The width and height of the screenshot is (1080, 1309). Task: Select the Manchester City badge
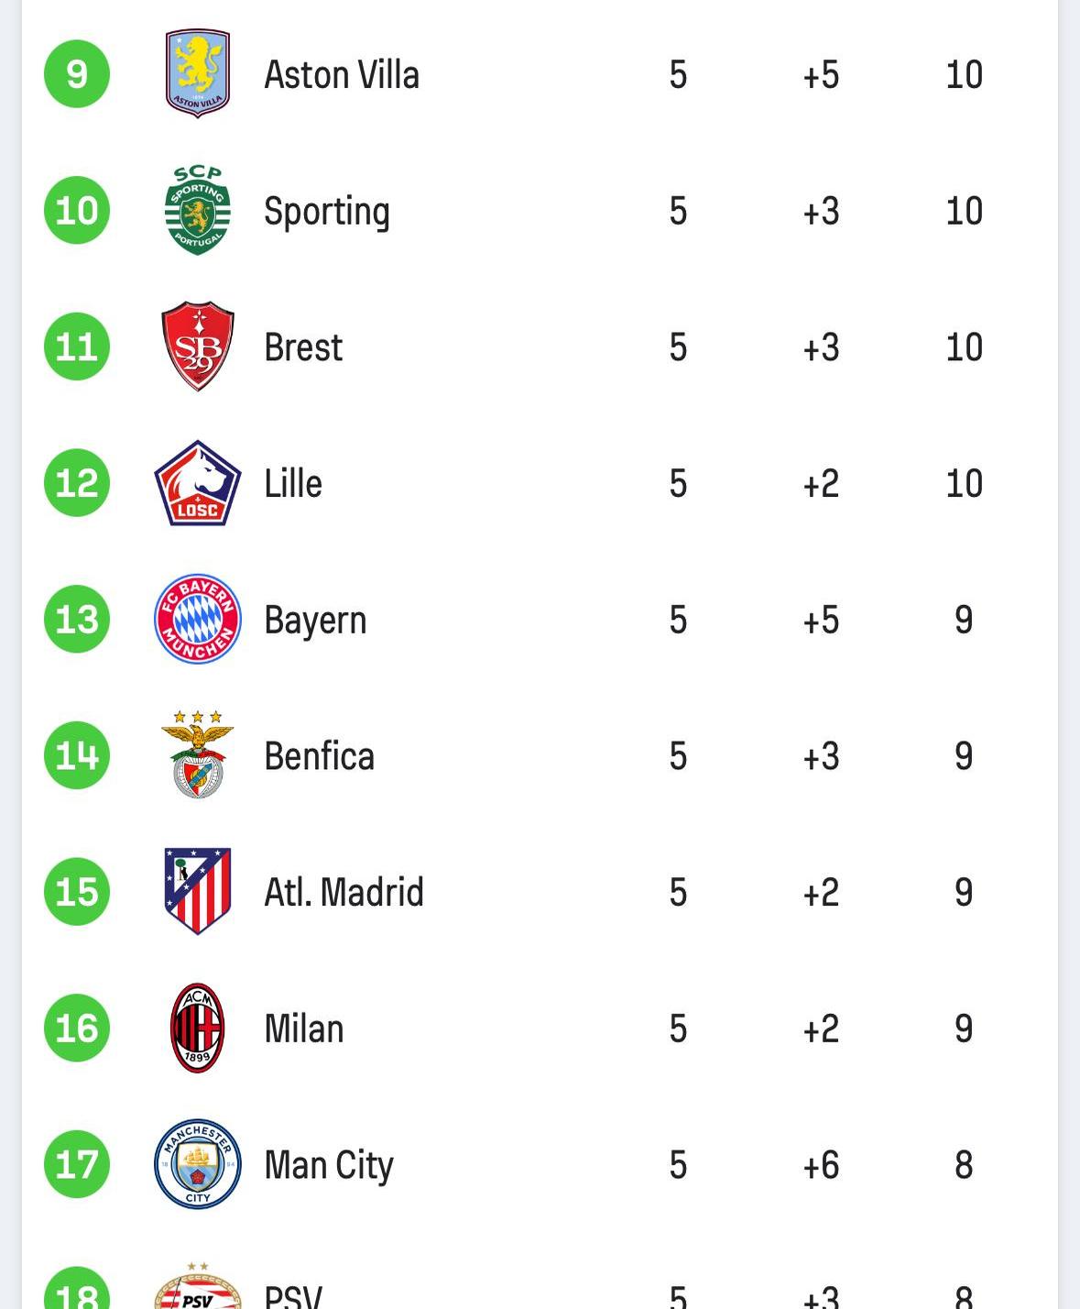(x=197, y=1164)
